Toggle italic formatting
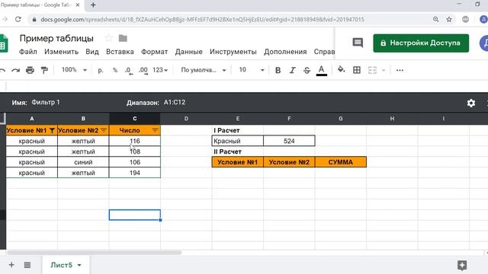 pos(292,70)
